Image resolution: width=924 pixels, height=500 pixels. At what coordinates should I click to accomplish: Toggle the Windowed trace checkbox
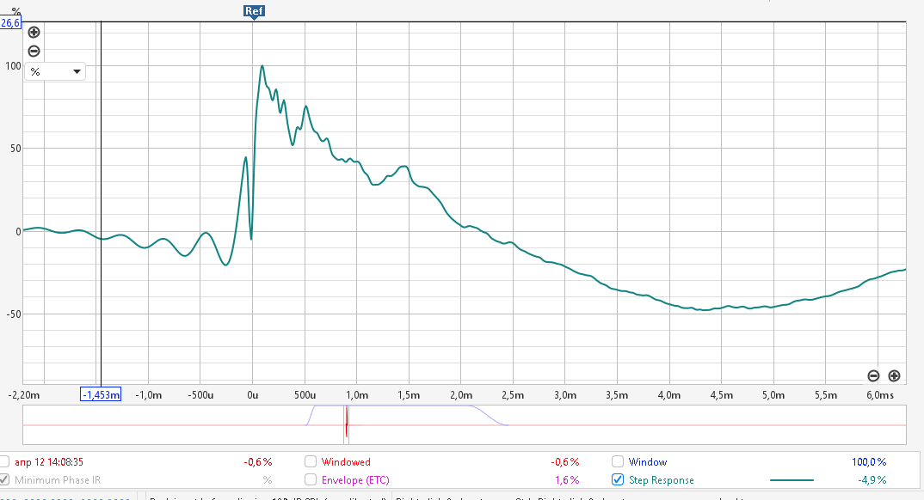tap(311, 462)
